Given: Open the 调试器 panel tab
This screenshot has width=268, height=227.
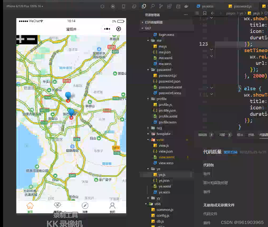Looking at the screenshot, I should pos(202,135).
